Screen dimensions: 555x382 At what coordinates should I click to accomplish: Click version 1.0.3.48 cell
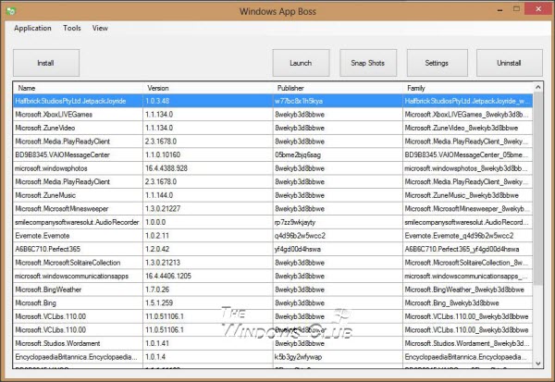click(208, 101)
